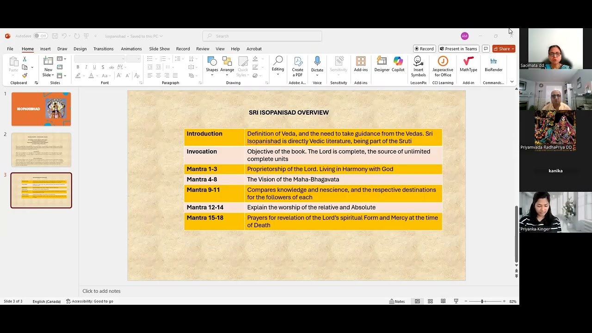Start presentation from beginning icon
Screen dimensions: 592x333
point(86,36)
